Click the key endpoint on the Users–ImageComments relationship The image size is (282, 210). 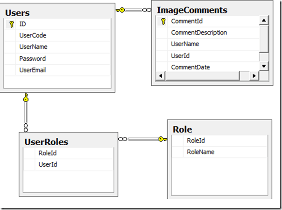[121, 9]
